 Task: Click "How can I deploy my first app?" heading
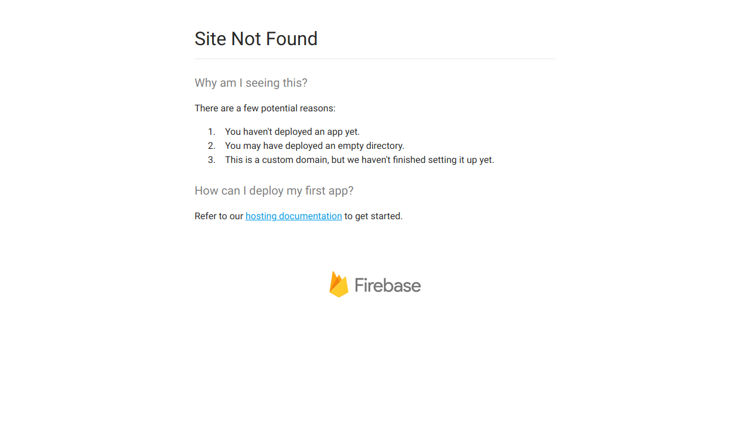tap(274, 191)
